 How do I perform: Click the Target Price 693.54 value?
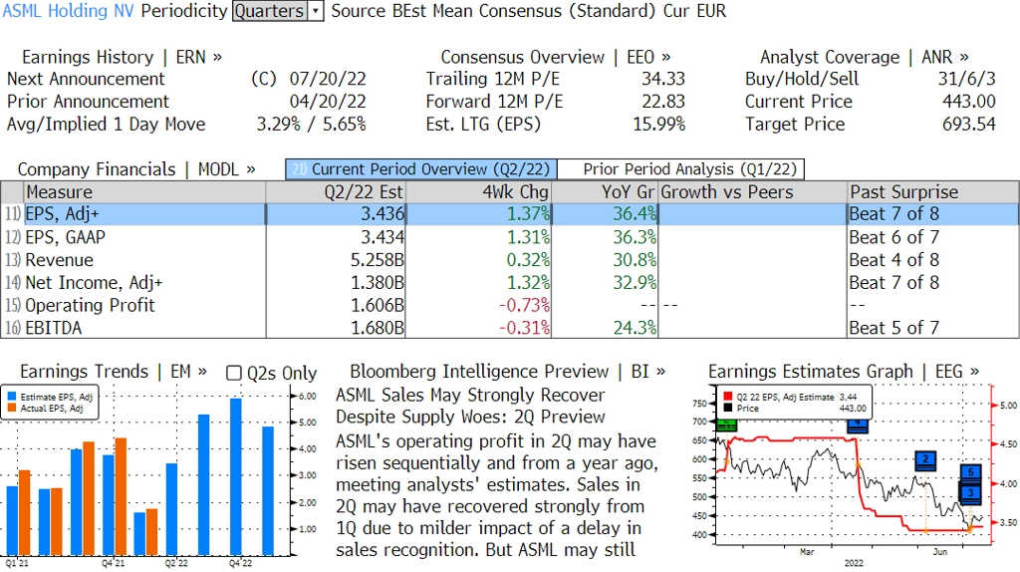point(968,125)
